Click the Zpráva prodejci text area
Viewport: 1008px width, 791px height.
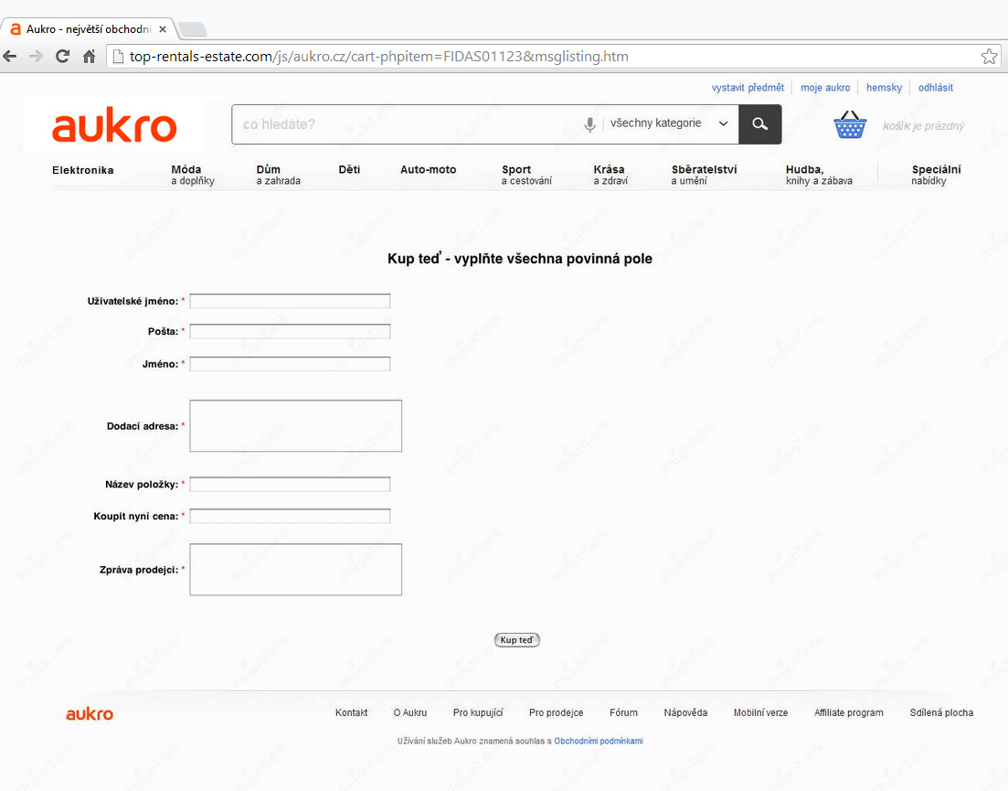pyautogui.click(x=296, y=569)
